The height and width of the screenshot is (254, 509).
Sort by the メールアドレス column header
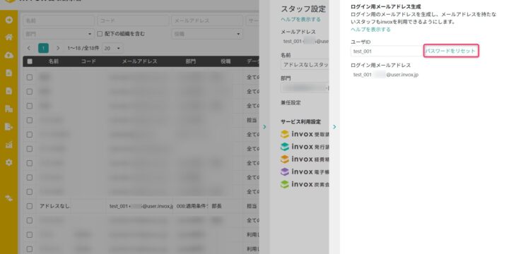[x=139, y=61]
